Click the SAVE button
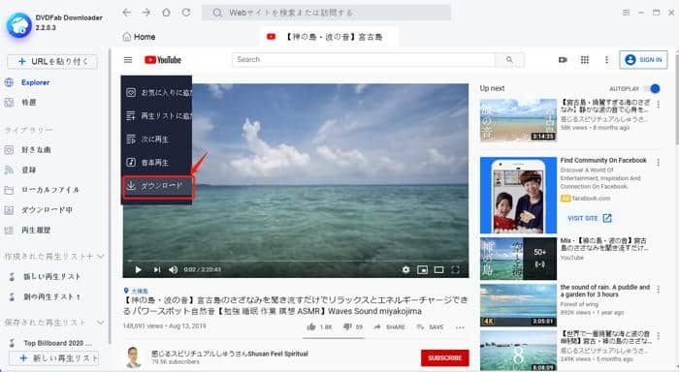The width and height of the screenshot is (679, 372). point(430,327)
